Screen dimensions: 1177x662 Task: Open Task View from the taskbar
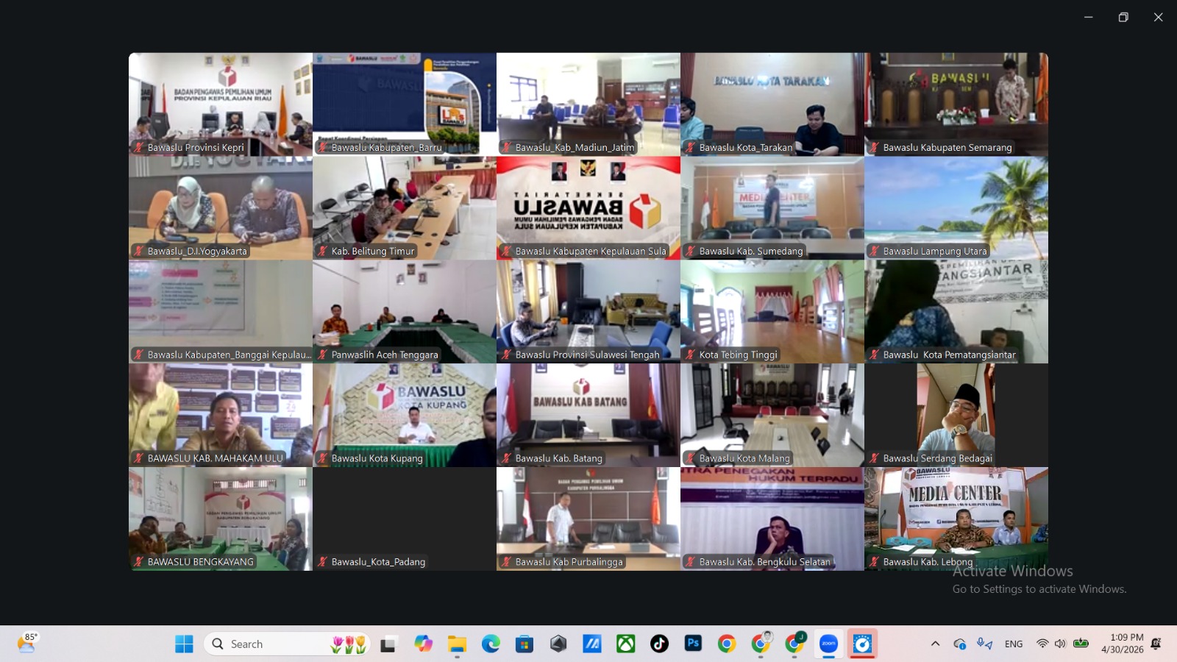click(x=388, y=644)
